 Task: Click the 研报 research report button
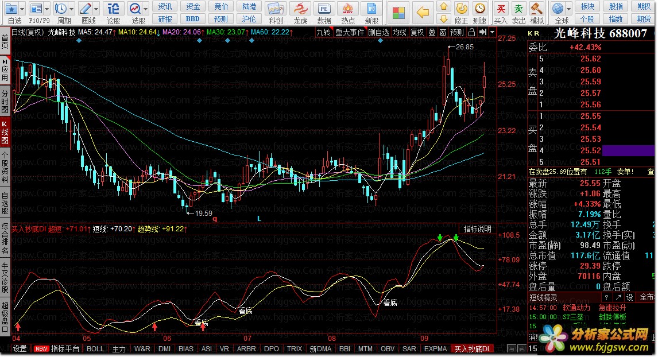point(165,19)
